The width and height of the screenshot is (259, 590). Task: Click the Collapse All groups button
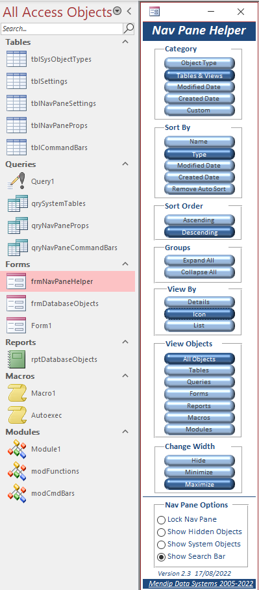199,272
